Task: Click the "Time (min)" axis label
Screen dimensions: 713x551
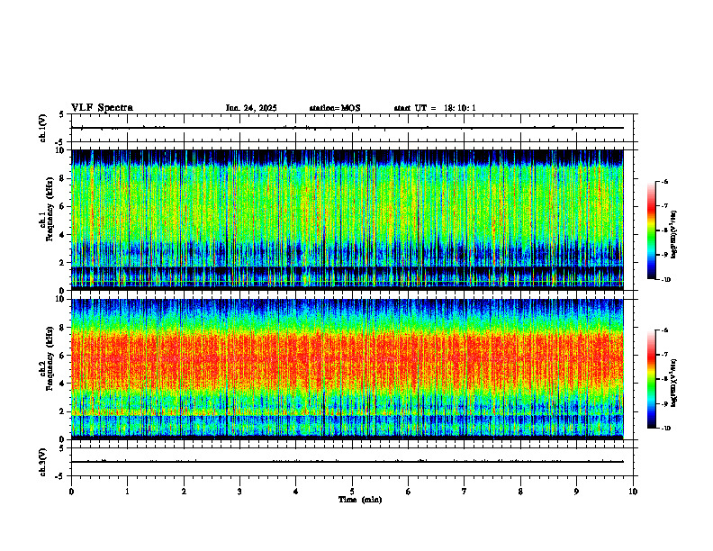Action: [x=360, y=500]
